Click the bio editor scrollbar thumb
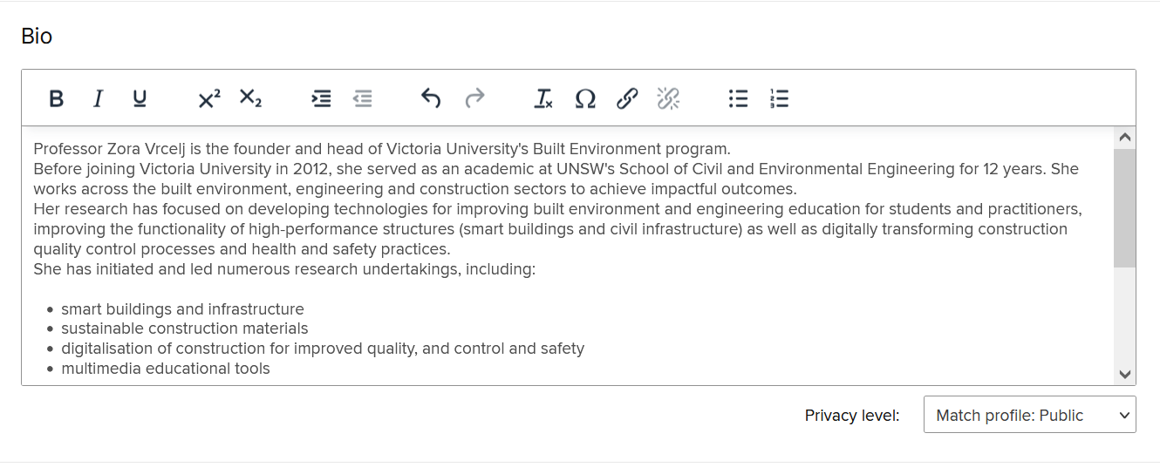The image size is (1160, 474). [x=1124, y=207]
